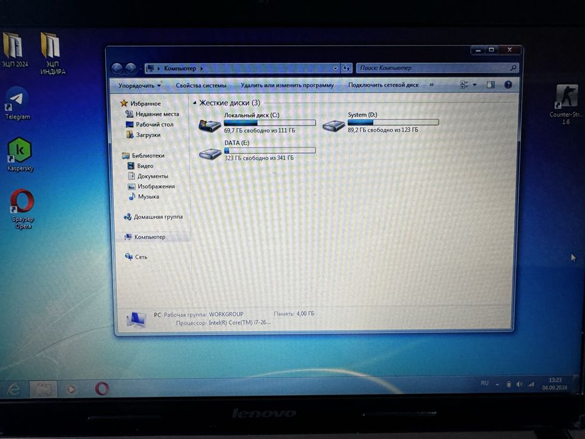Open the address bar history dropdown
This screenshot has width=585, height=439.
[x=335, y=68]
